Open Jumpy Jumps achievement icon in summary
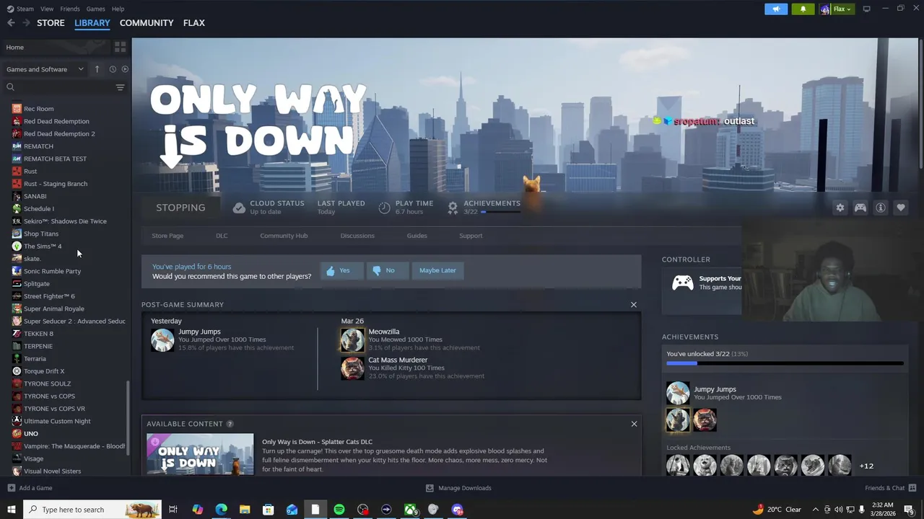This screenshot has width=924, height=519. point(162,340)
